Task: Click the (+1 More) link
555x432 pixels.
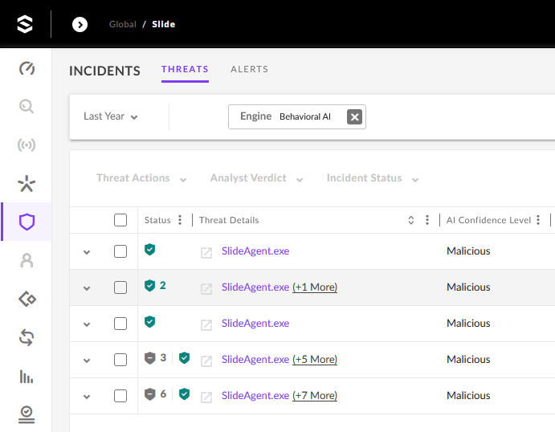Action: click(315, 287)
